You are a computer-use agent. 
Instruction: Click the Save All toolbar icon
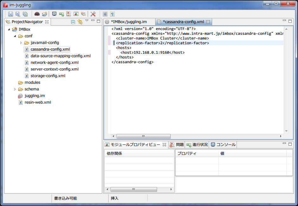tap(25, 14)
